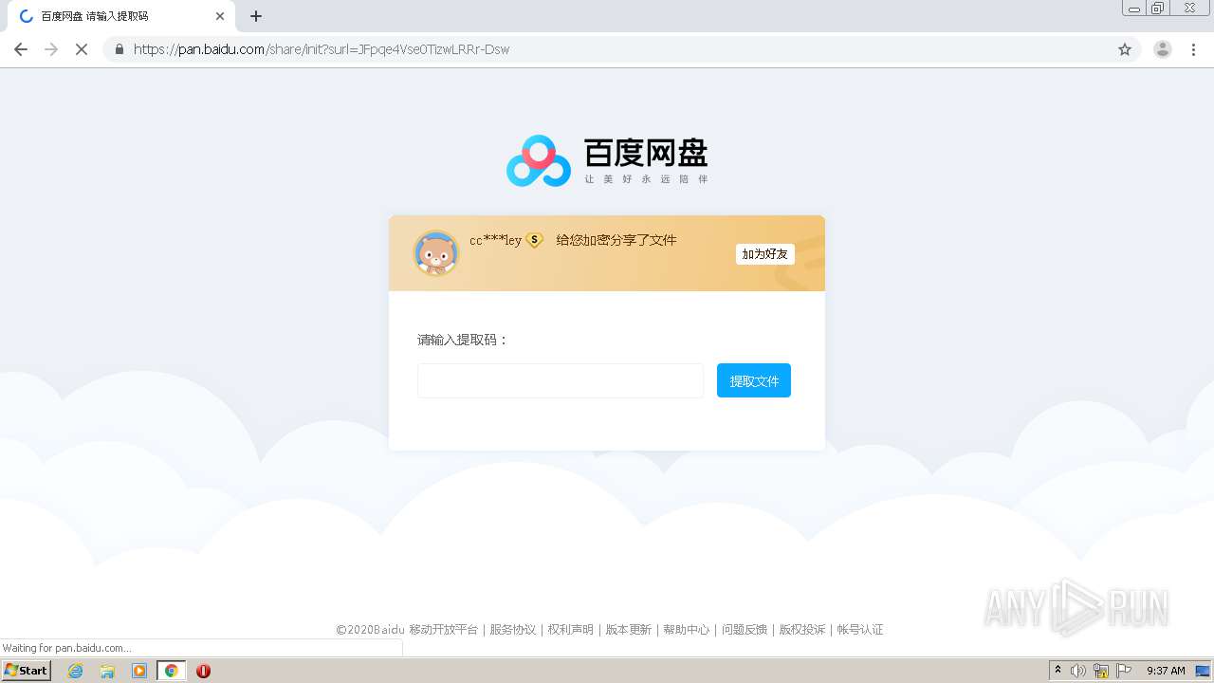Click the cc***ley username text
The image size is (1214, 683).
click(x=495, y=241)
